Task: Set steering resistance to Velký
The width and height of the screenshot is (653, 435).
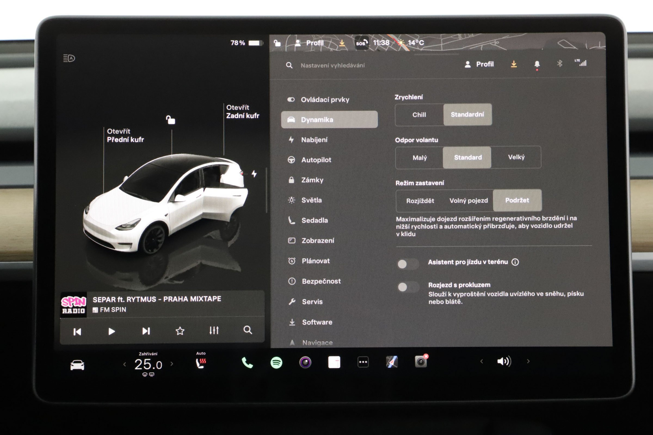Action: 516,158
